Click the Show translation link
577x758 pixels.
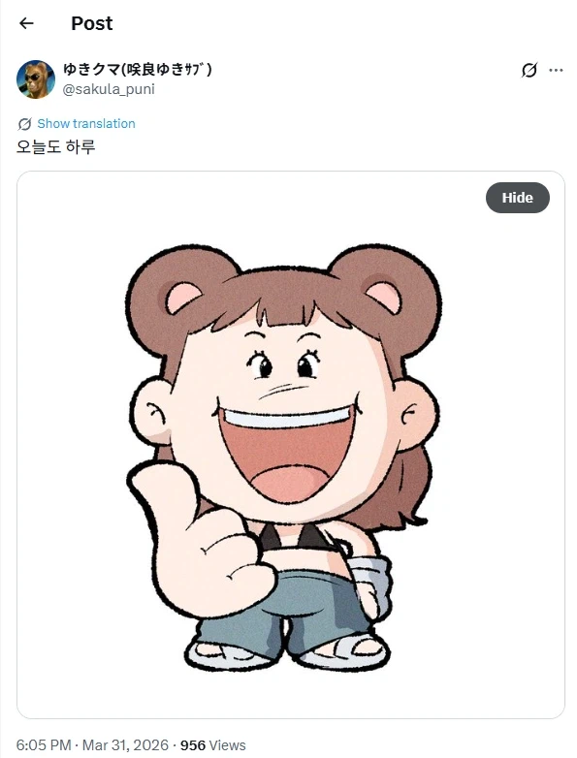point(86,124)
